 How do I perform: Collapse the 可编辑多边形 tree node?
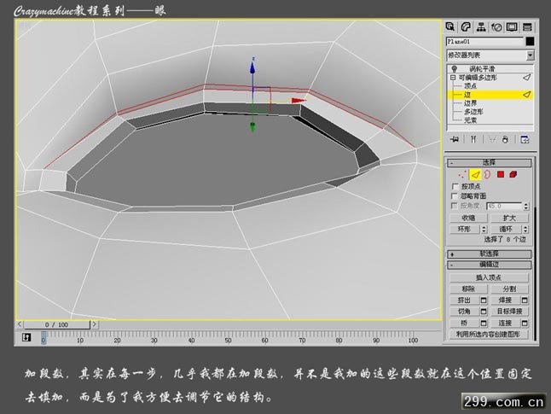click(x=453, y=78)
